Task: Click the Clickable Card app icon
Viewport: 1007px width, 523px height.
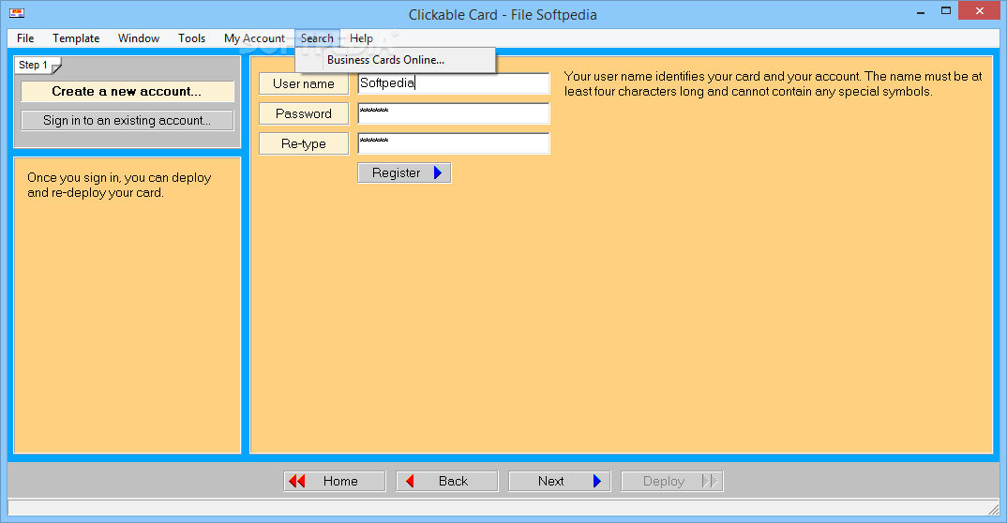Action: (17, 13)
